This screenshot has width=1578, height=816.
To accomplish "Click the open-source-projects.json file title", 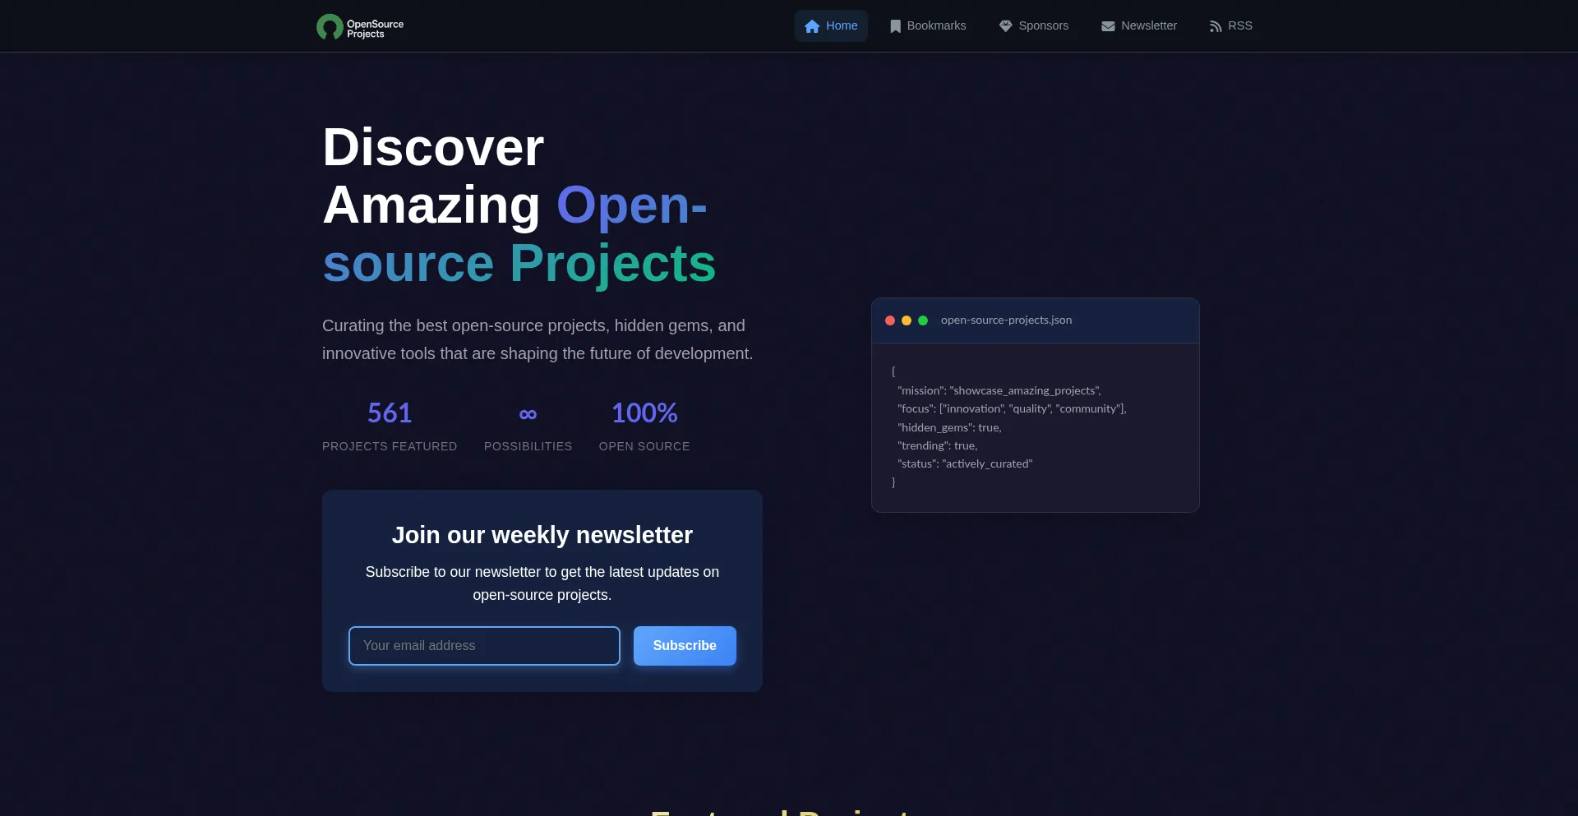I will pyautogui.click(x=1006, y=320).
